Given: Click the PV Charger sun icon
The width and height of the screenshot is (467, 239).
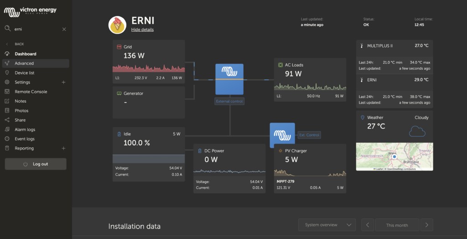Looking at the screenshot, I should 280,151.
